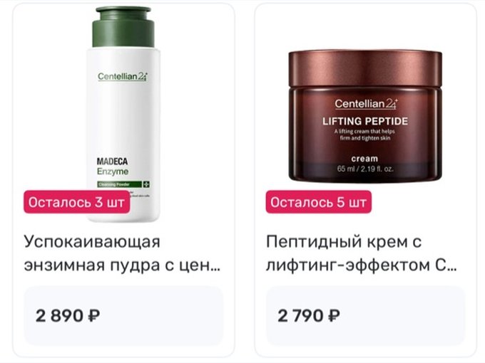Click the green cross icon on the Cleansing Powder strip
The image size is (485, 363).
pos(145,184)
